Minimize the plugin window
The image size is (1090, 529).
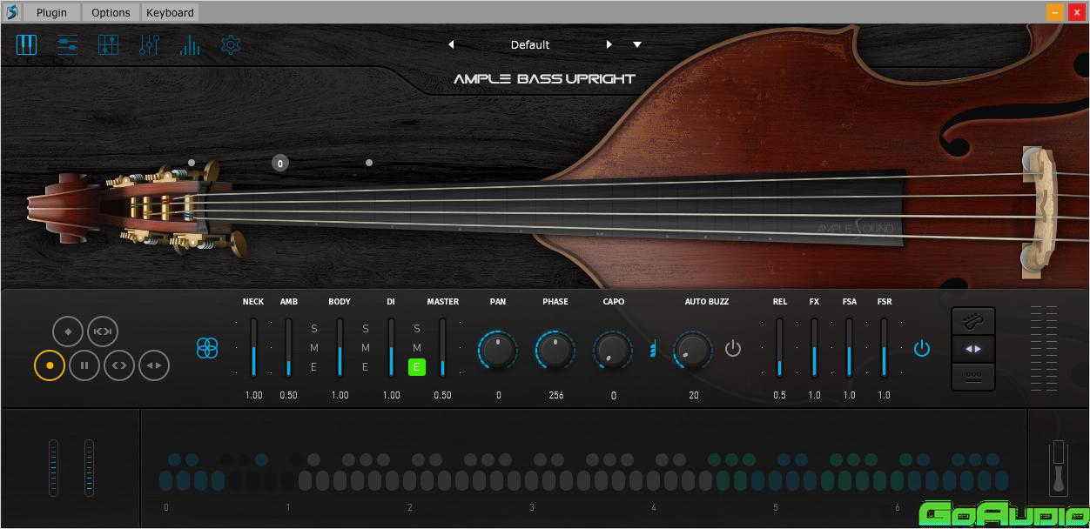1054,12
